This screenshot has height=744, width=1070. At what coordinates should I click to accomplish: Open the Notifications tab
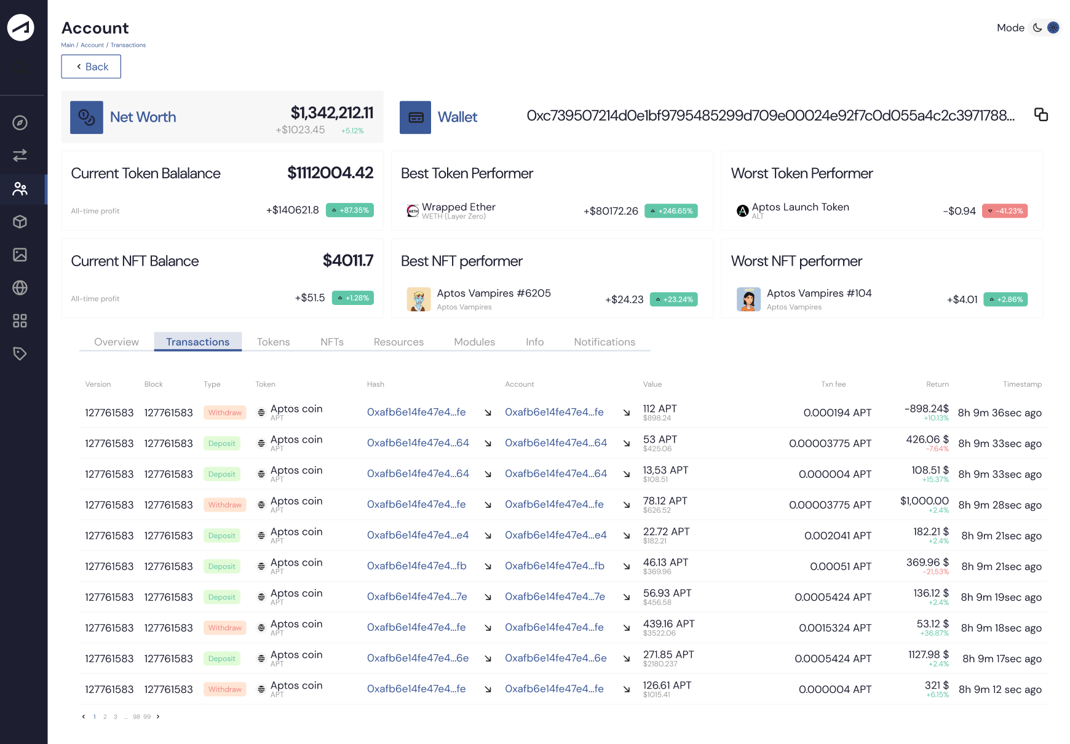click(x=604, y=342)
